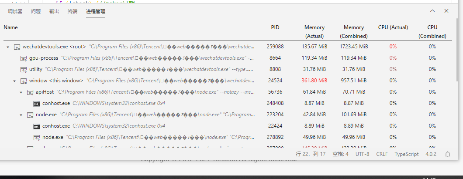Viewport: 463px width, 179px height.
Task: Click the 61.84 MiB memory value
Action: (x=314, y=92)
